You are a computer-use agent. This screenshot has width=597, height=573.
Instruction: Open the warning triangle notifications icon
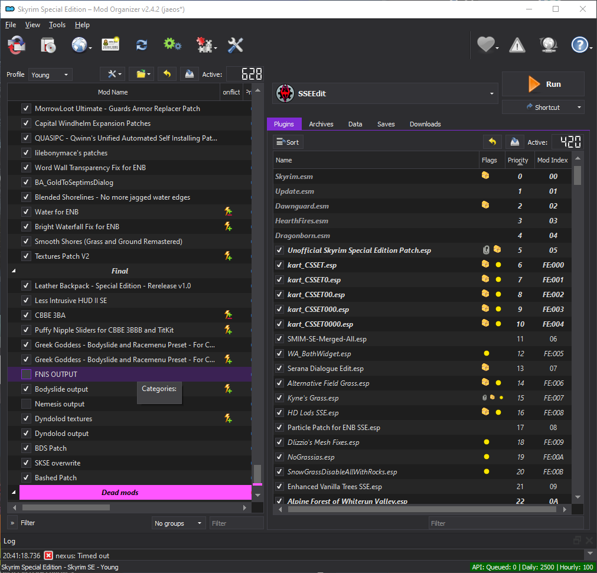(517, 45)
